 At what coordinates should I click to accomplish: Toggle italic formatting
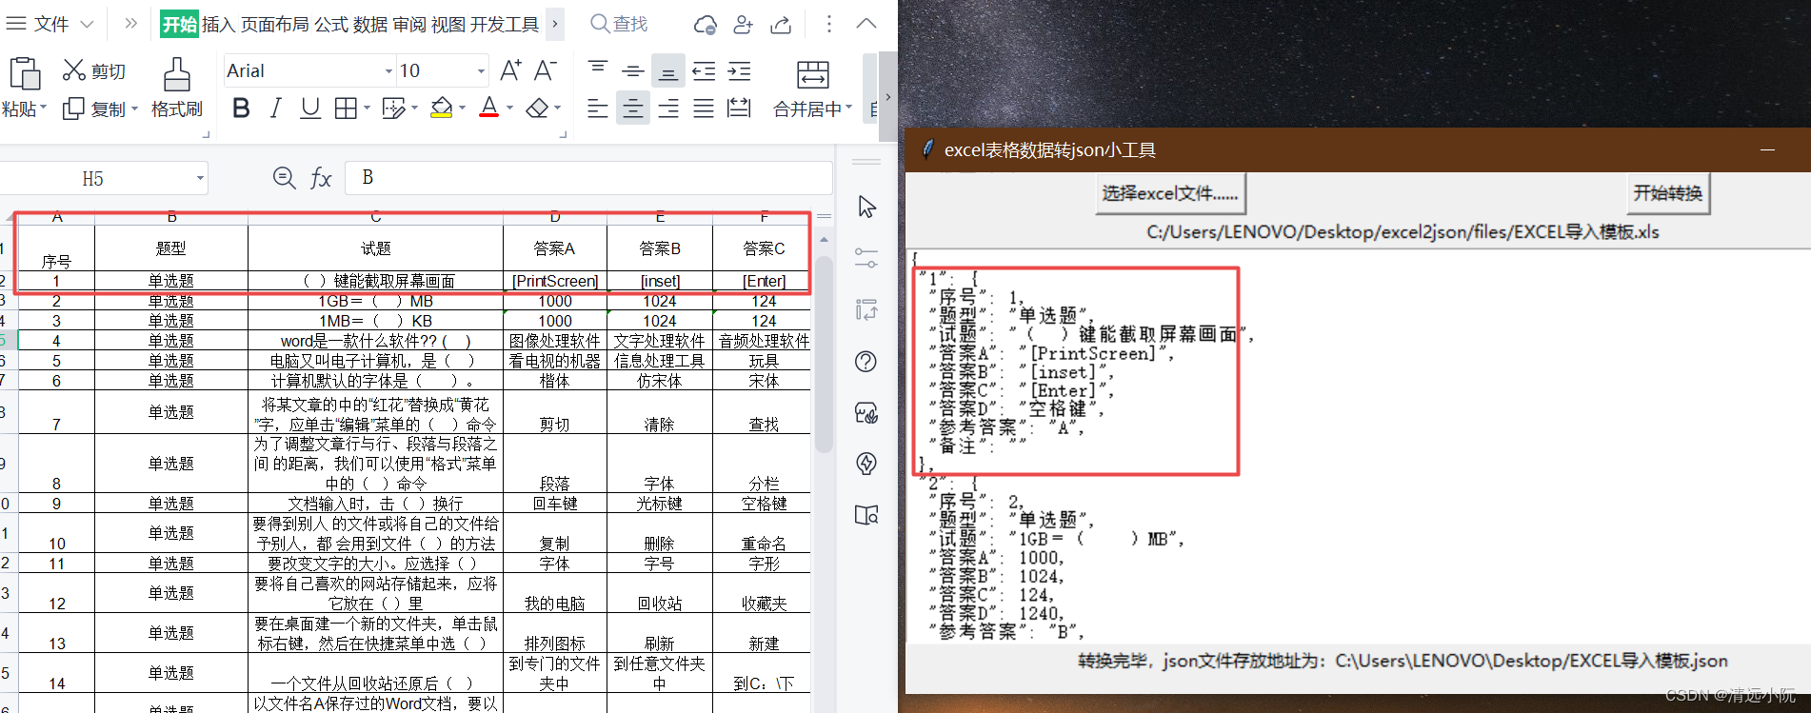275,109
